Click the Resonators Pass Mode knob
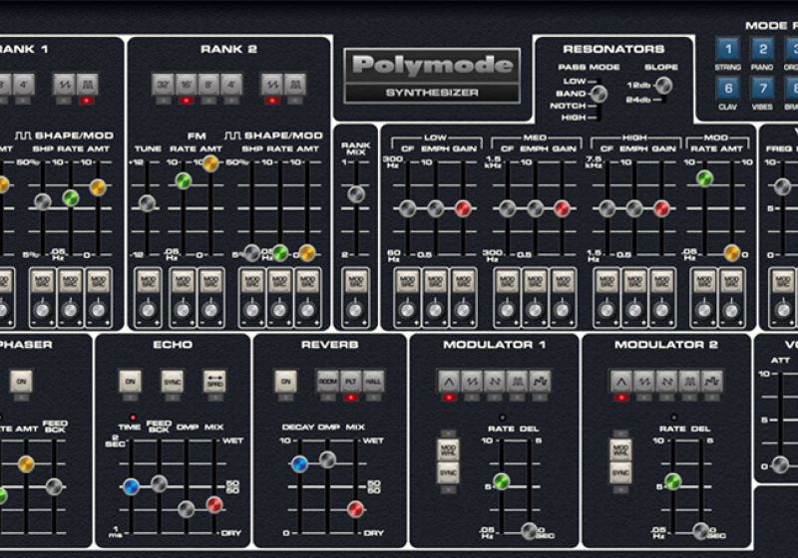Image resolution: width=798 pixels, height=558 pixels. coord(598,94)
